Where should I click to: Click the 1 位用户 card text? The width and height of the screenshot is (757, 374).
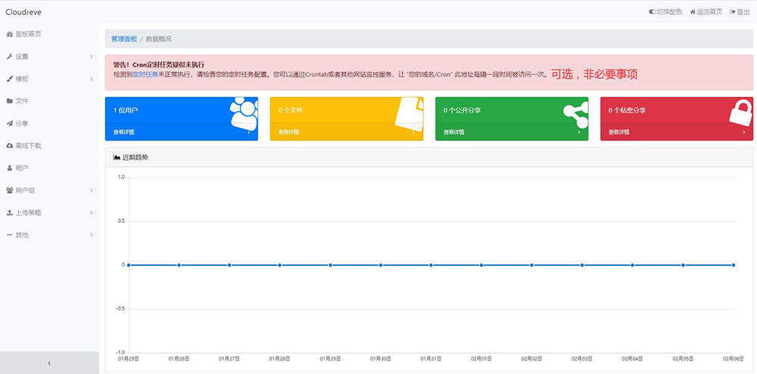coord(126,110)
